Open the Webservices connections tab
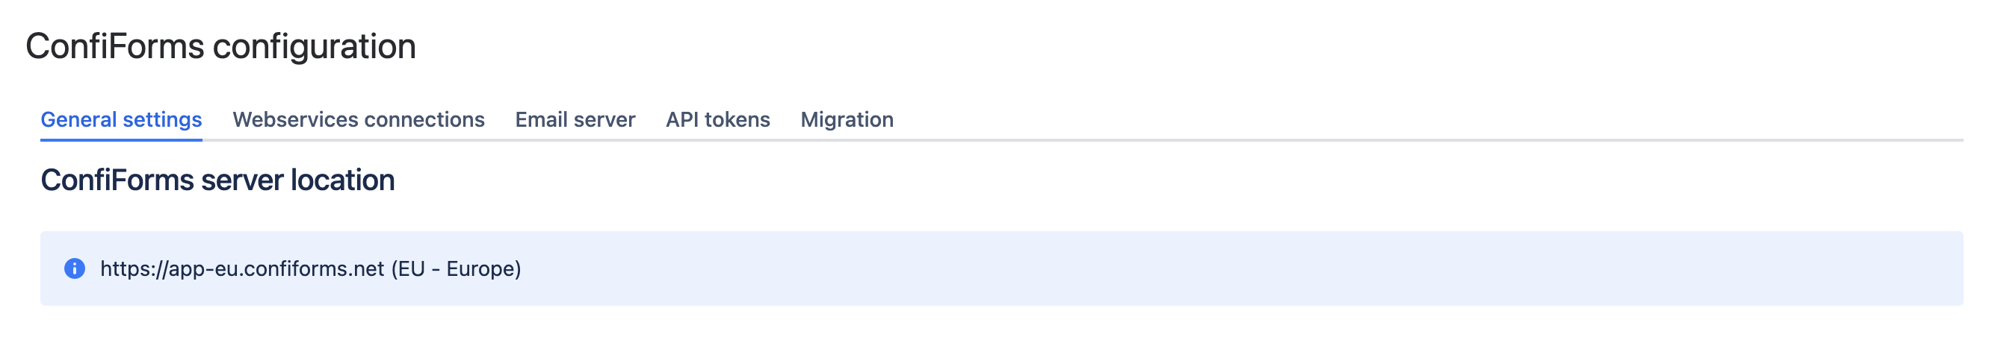 point(358,120)
